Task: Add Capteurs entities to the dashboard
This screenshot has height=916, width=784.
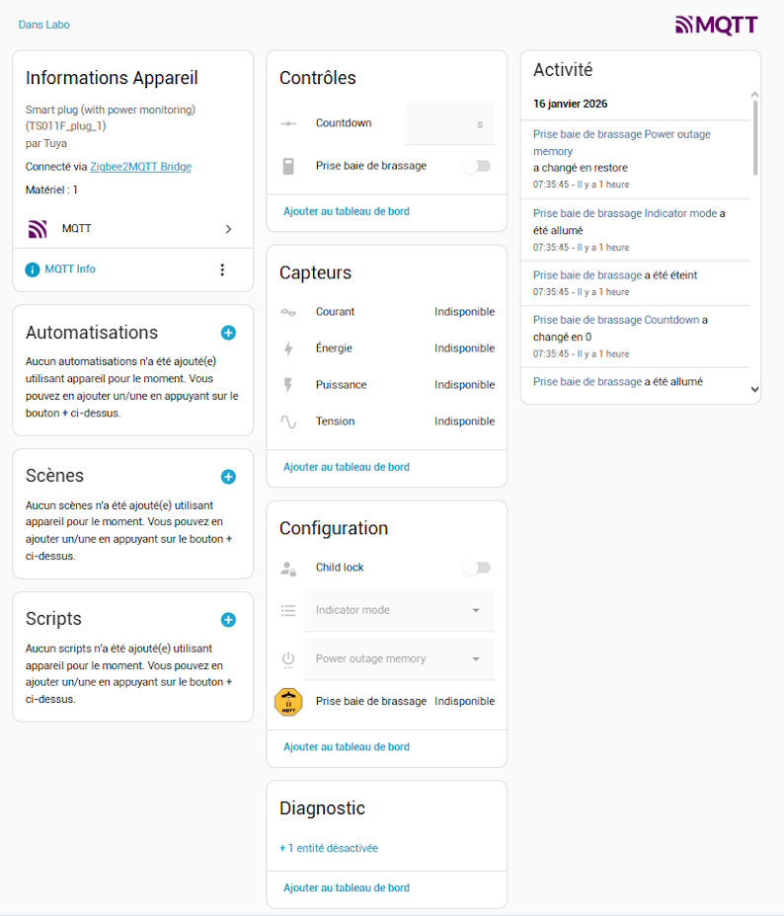Action: [347, 467]
